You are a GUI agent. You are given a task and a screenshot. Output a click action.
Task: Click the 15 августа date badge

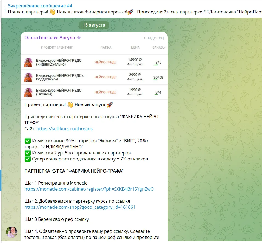[x=94, y=25]
